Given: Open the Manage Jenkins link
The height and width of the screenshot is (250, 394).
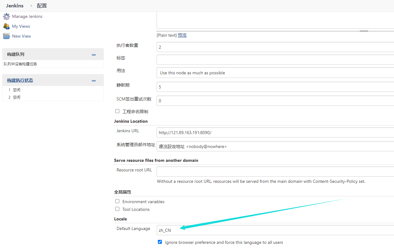Looking at the screenshot, I should 27,17.
